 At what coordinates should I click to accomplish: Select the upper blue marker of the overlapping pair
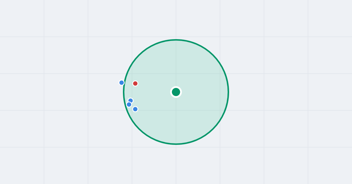pyautogui.click(x=131, y=100)
